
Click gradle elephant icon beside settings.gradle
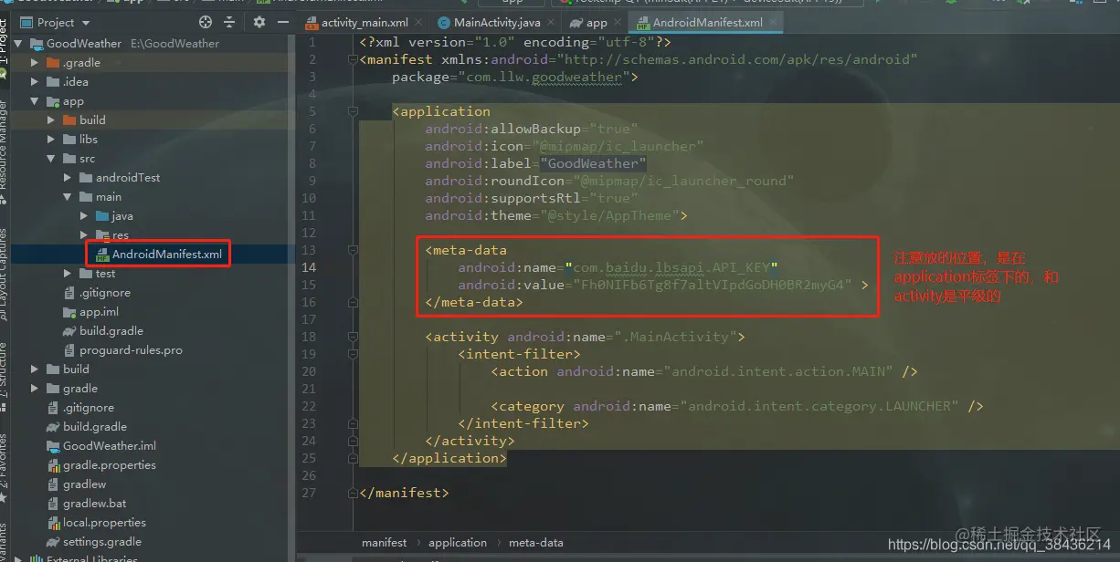pyautogui.click(x=54, y=542)
